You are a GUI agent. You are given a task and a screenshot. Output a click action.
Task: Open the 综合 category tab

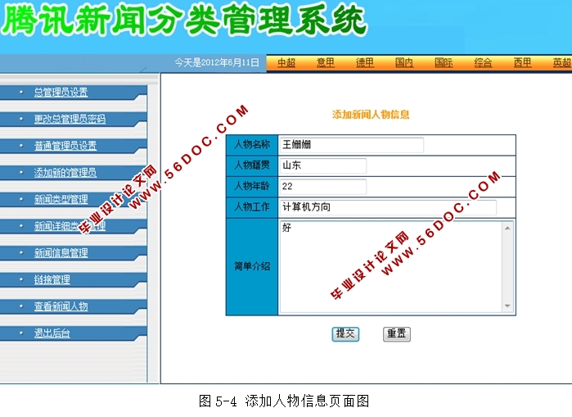(x=483, y=63)
